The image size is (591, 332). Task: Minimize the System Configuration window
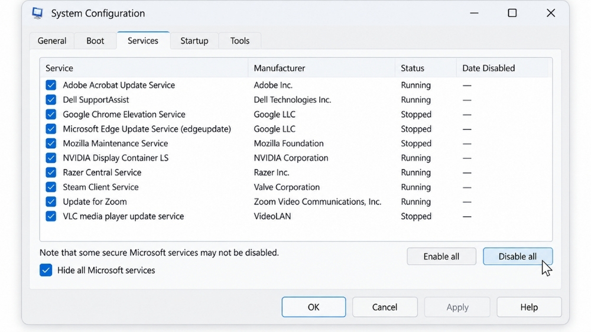pyautogui.click(x=474, y=13)
